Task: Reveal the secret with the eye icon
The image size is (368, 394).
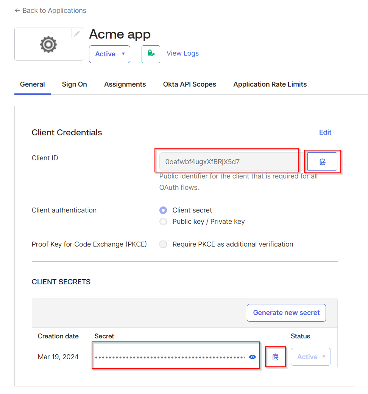Action: [x=253, y=357]
